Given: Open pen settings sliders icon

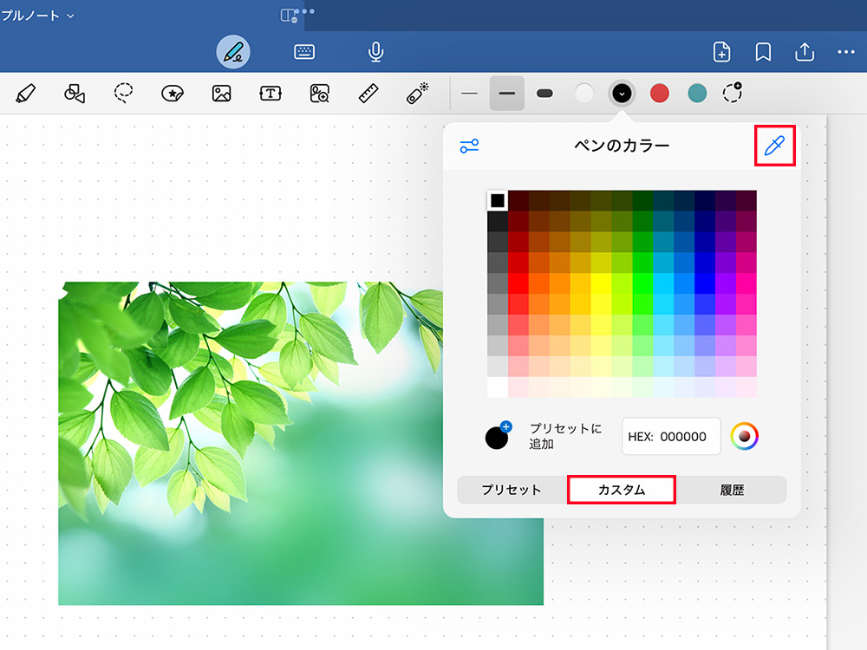Looking at the screenshot, I should (x=469, y=146).
